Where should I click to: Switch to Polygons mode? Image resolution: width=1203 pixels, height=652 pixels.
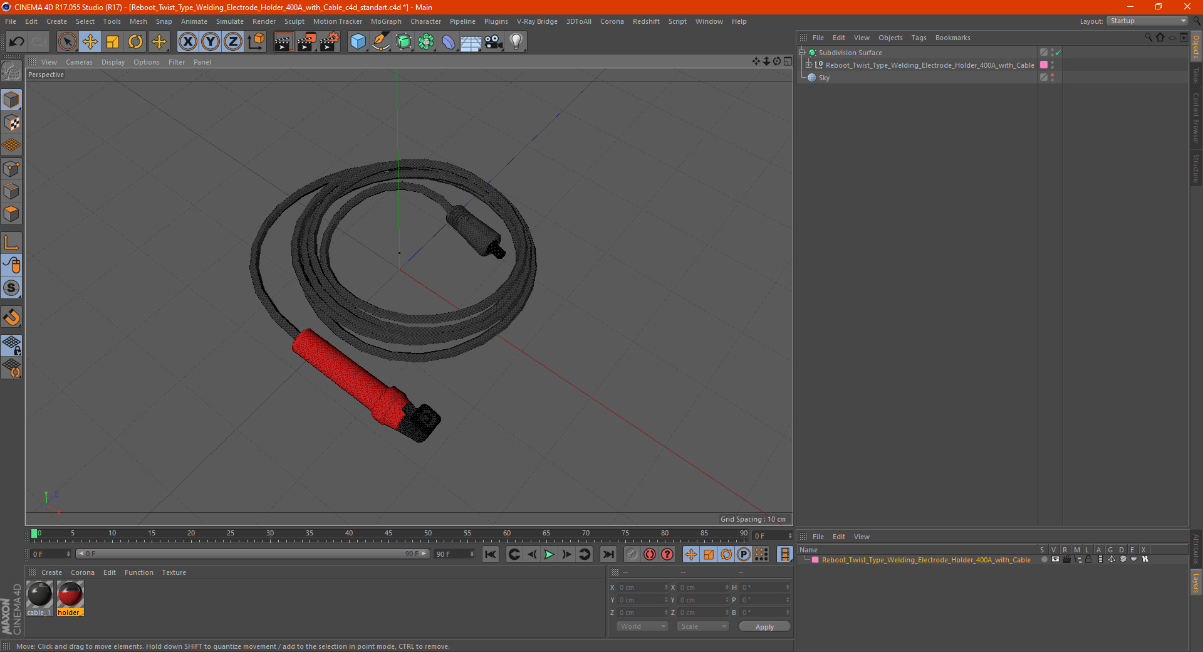click(x=11, y=214)
